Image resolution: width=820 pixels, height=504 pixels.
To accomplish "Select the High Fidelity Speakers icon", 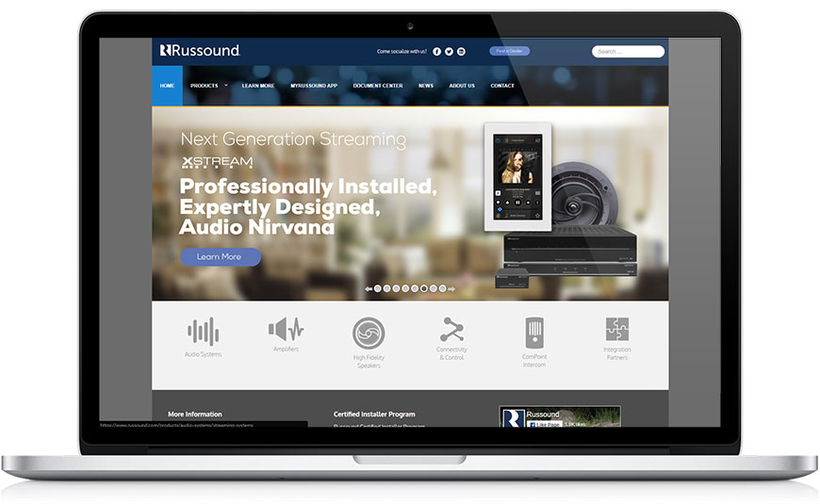I will (369, 333).
